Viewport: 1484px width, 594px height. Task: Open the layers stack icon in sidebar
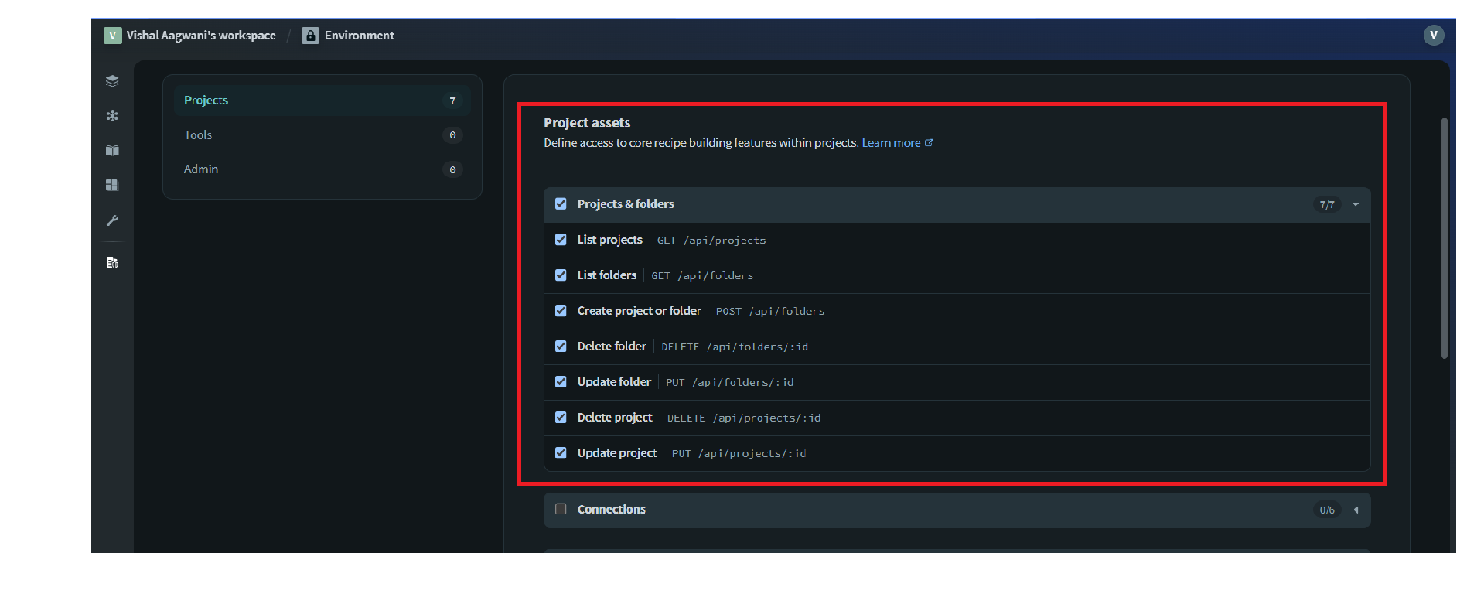point(112,80)
